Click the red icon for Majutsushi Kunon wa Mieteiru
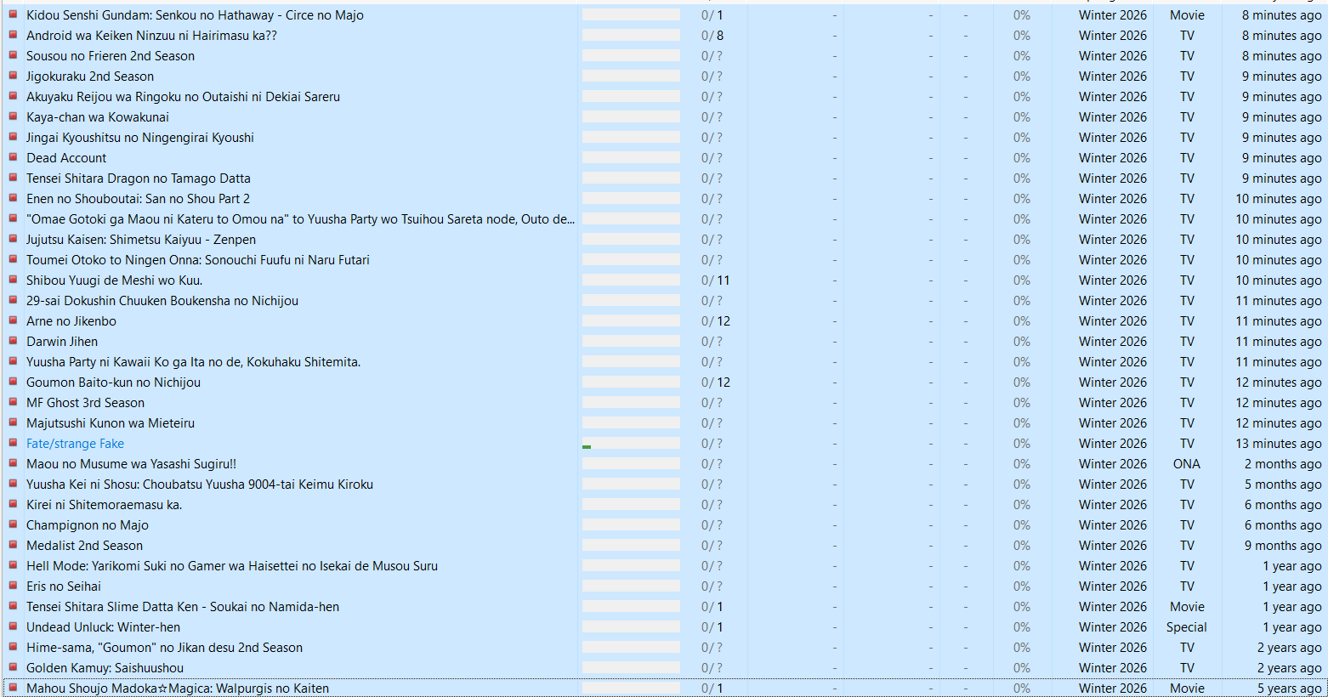Viewport: 1328px width, 697px height. [x=13, y=422]
